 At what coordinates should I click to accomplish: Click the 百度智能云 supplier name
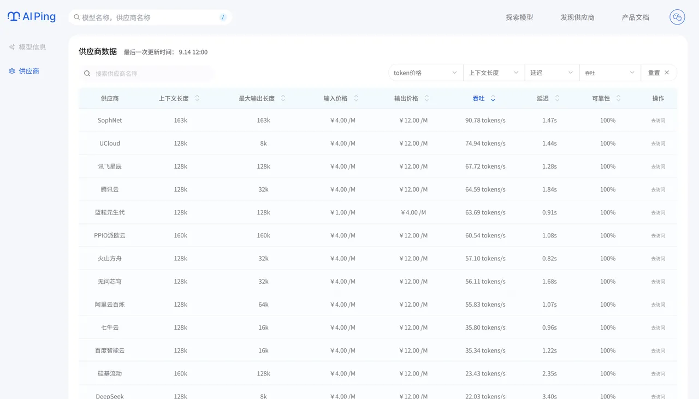point(110,350)
